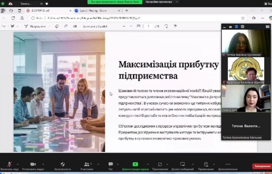Select Тетяна Іванівна Бурлаєнко video tile
The image size is (272, 174).
[x=246, y=43]
